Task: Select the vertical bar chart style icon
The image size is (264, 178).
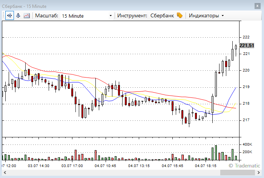Action: tap(18, 15)
